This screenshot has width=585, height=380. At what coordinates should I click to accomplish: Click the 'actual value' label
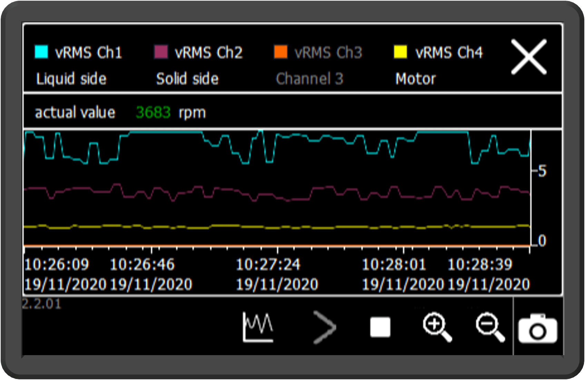click(x=75, y=113)
